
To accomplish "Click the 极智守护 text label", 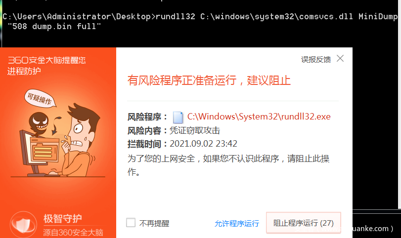I will (63, 219).
